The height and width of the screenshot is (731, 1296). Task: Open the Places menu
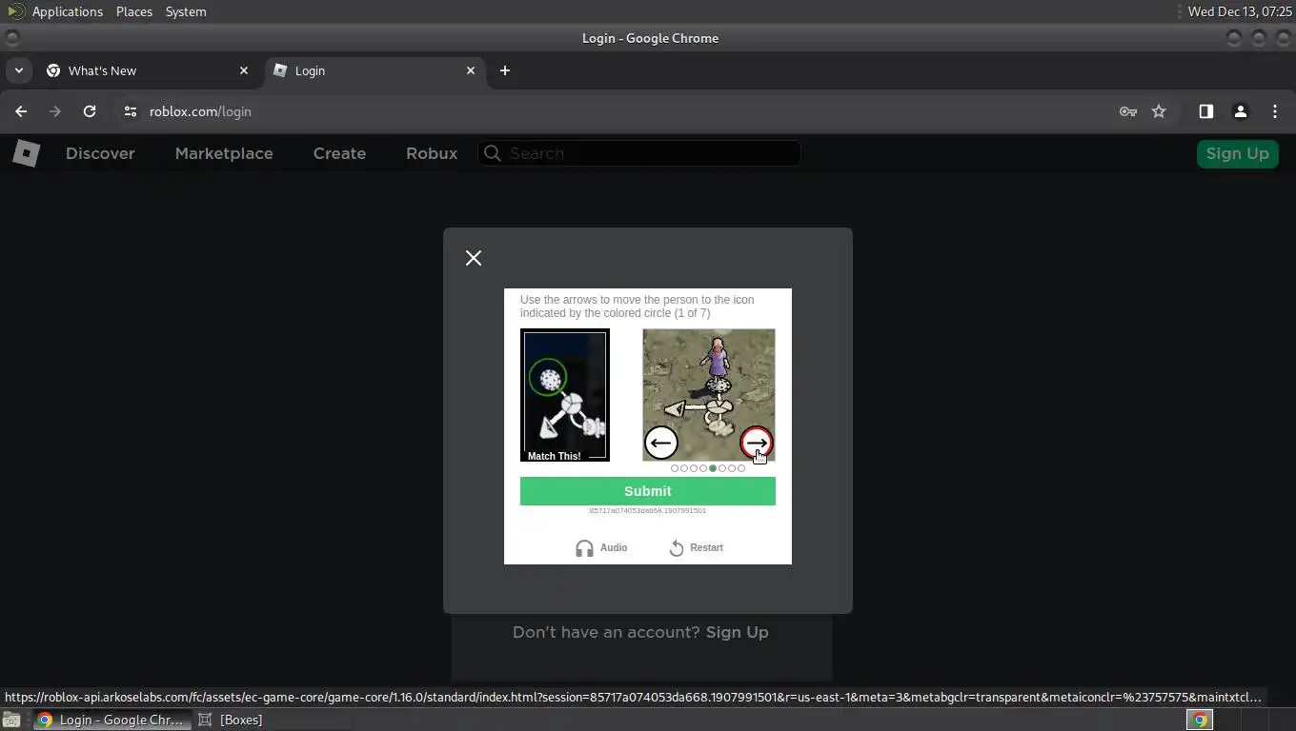click(x=134, y=11)
